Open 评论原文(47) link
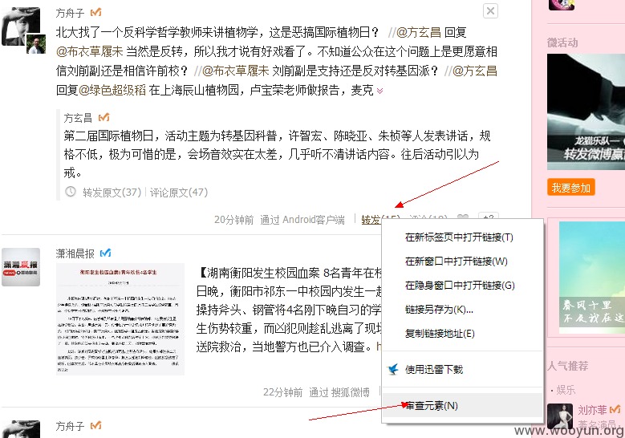 point(179,193)
